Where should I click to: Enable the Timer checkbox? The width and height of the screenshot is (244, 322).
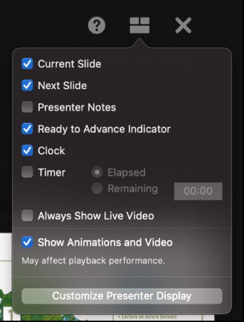point(27,172)
